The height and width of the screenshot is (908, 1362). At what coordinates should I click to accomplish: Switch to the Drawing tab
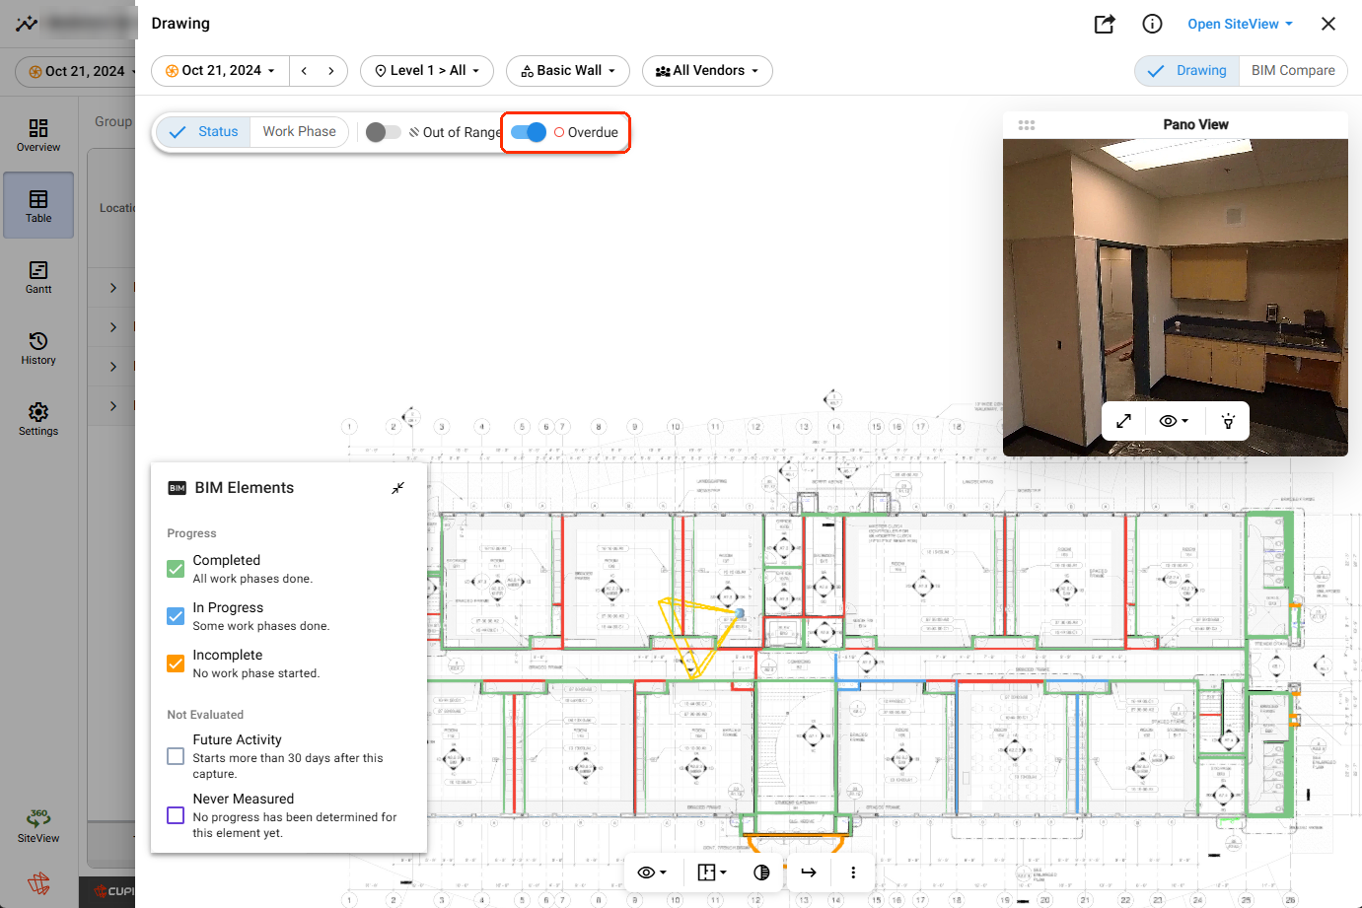(x=1187, y=71)
